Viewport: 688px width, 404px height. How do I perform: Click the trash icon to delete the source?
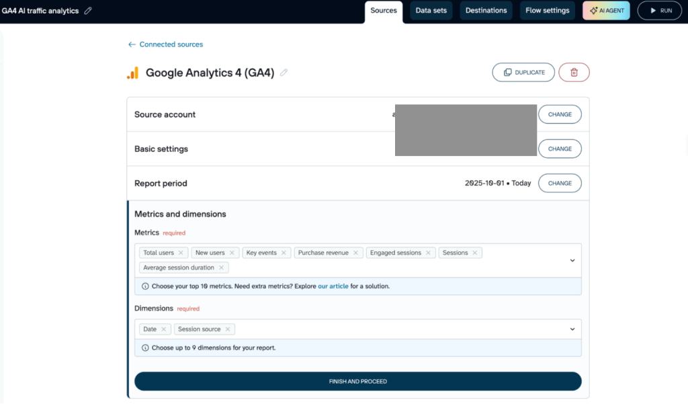574,72
